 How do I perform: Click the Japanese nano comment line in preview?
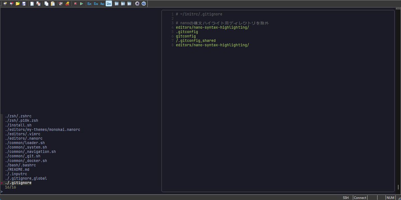[x=222, y=23]
